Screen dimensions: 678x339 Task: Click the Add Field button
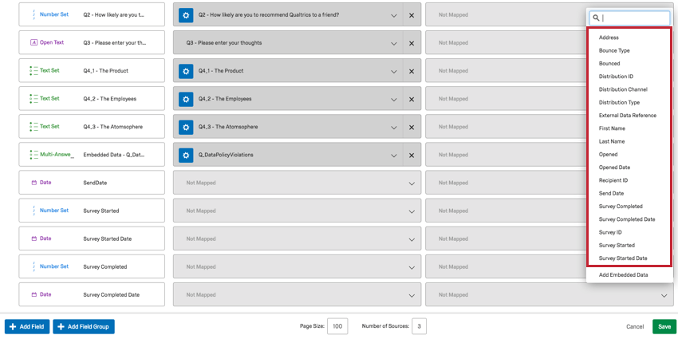[27, 326]
